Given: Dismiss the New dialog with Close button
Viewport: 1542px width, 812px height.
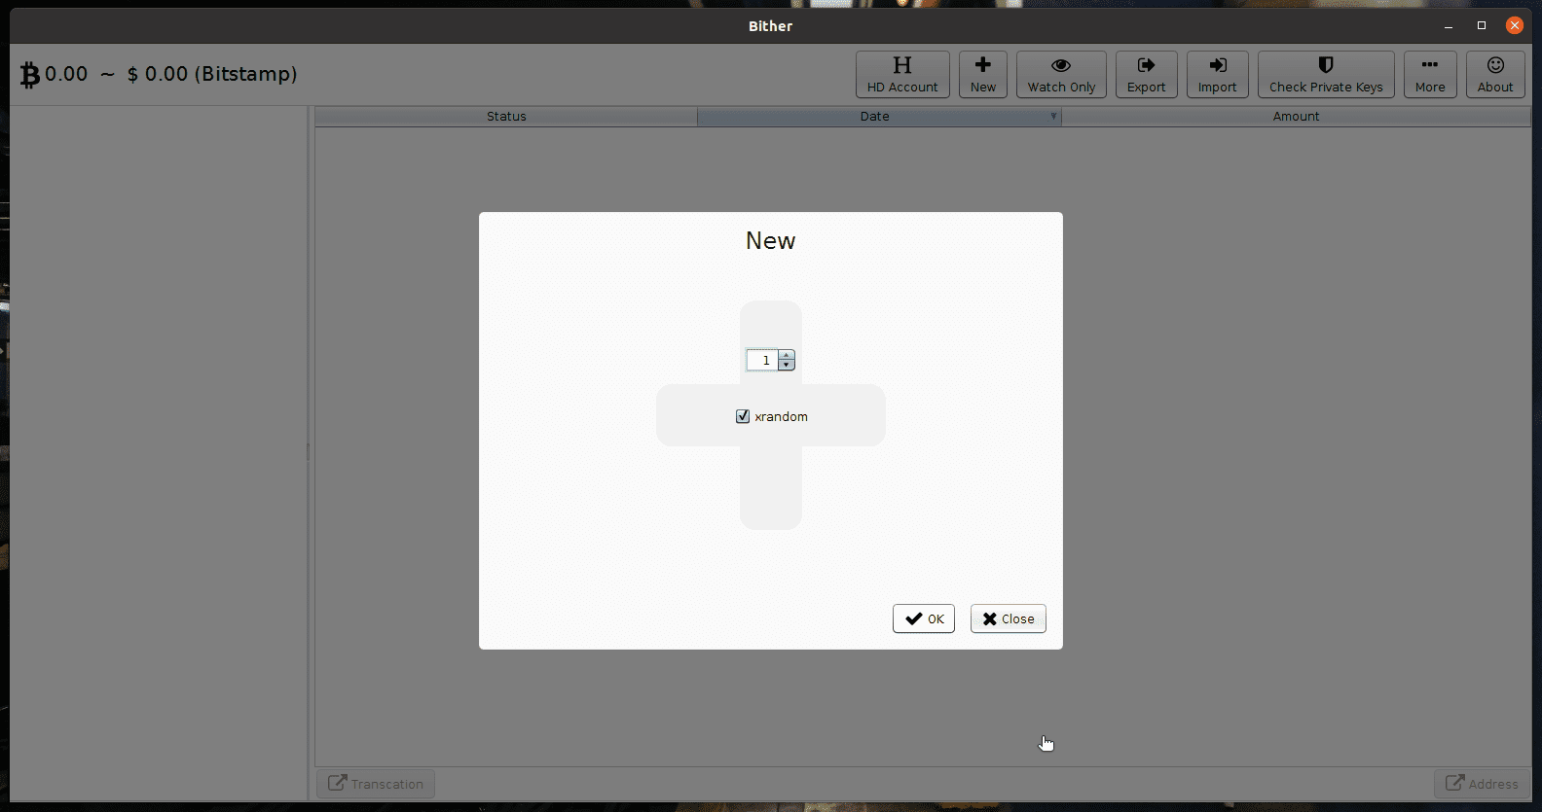Looking at the screenshot, I should coord(1008,618).
